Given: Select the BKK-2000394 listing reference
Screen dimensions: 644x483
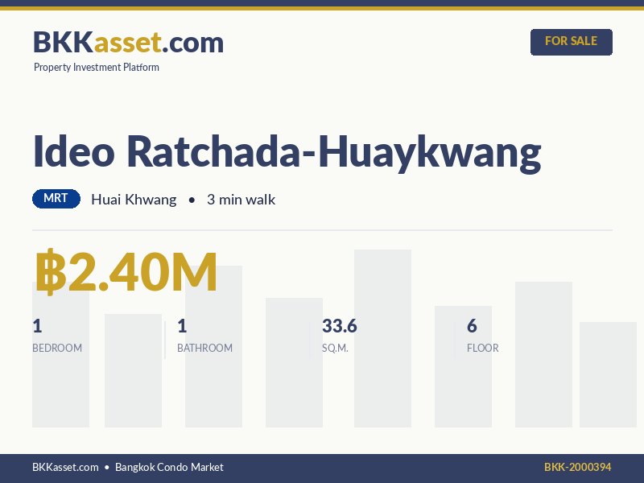Looking at the screenshot, I should [578, 467].
